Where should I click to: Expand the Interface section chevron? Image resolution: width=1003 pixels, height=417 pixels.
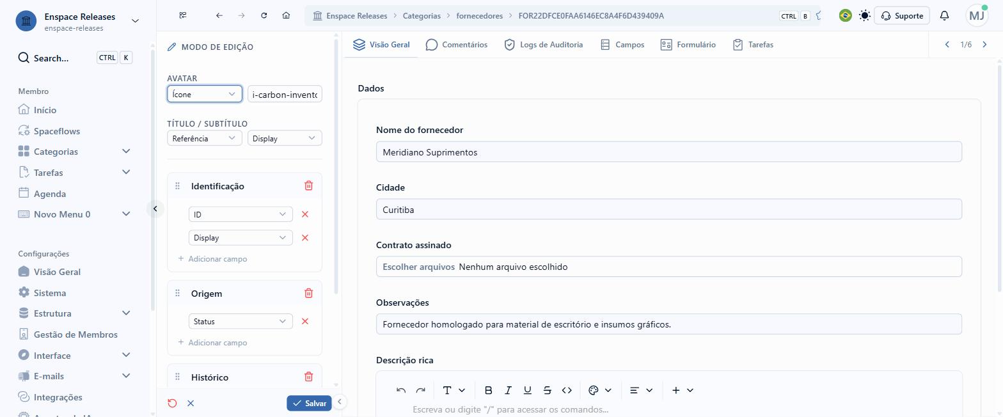[x=126, y=356]
